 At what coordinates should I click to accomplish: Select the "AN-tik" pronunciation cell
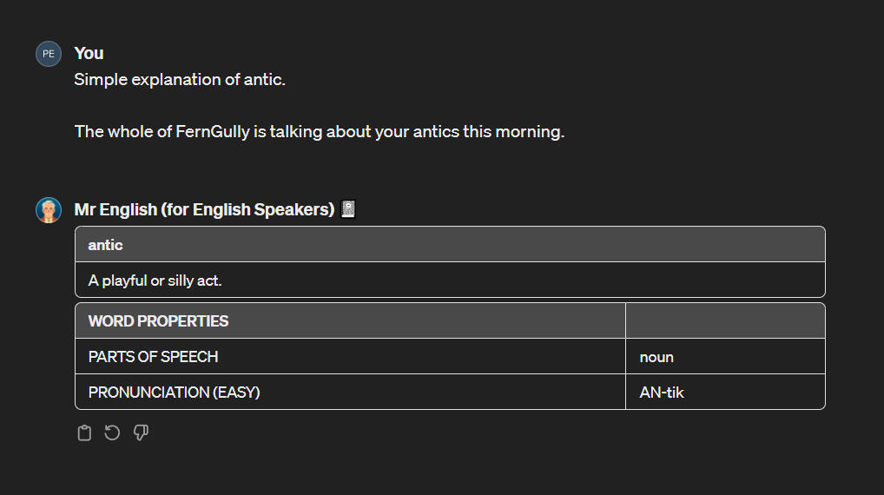pyautogui.click(x=662, y=393)
